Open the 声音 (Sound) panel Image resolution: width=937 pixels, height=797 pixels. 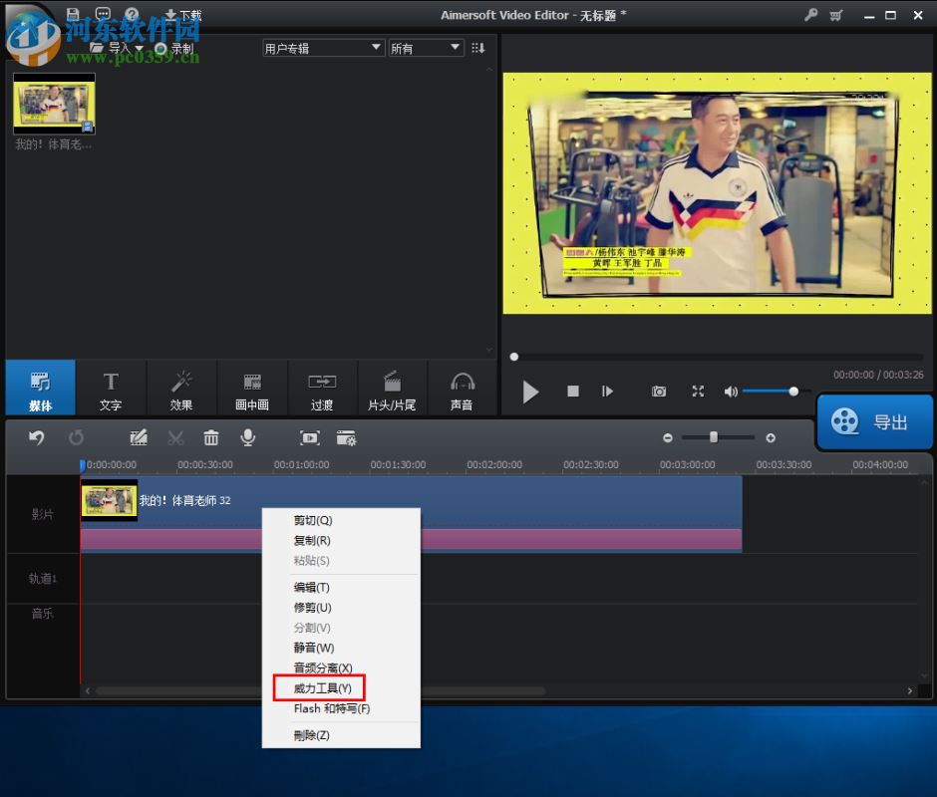click(x=463, y=388)
